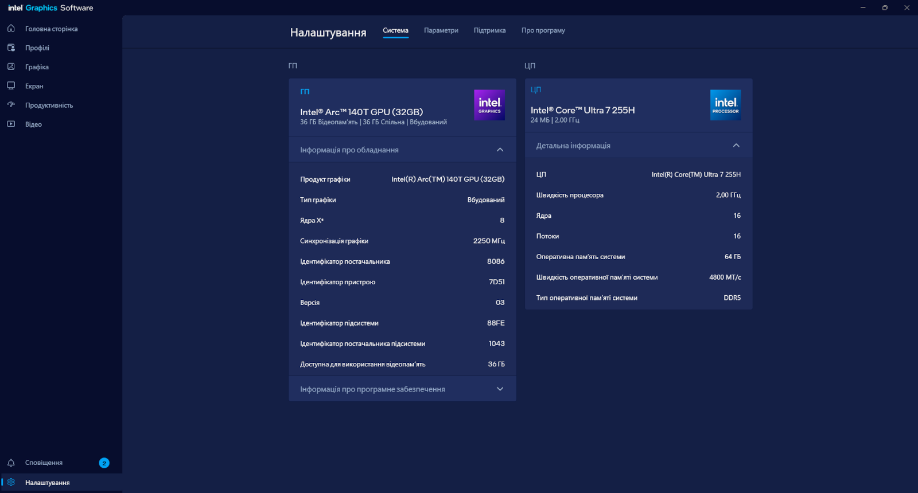The width and height of the screenshot is (918, 493).
Task: Click Інформація про програмне забезпечення header text
Action: point(372,389)
